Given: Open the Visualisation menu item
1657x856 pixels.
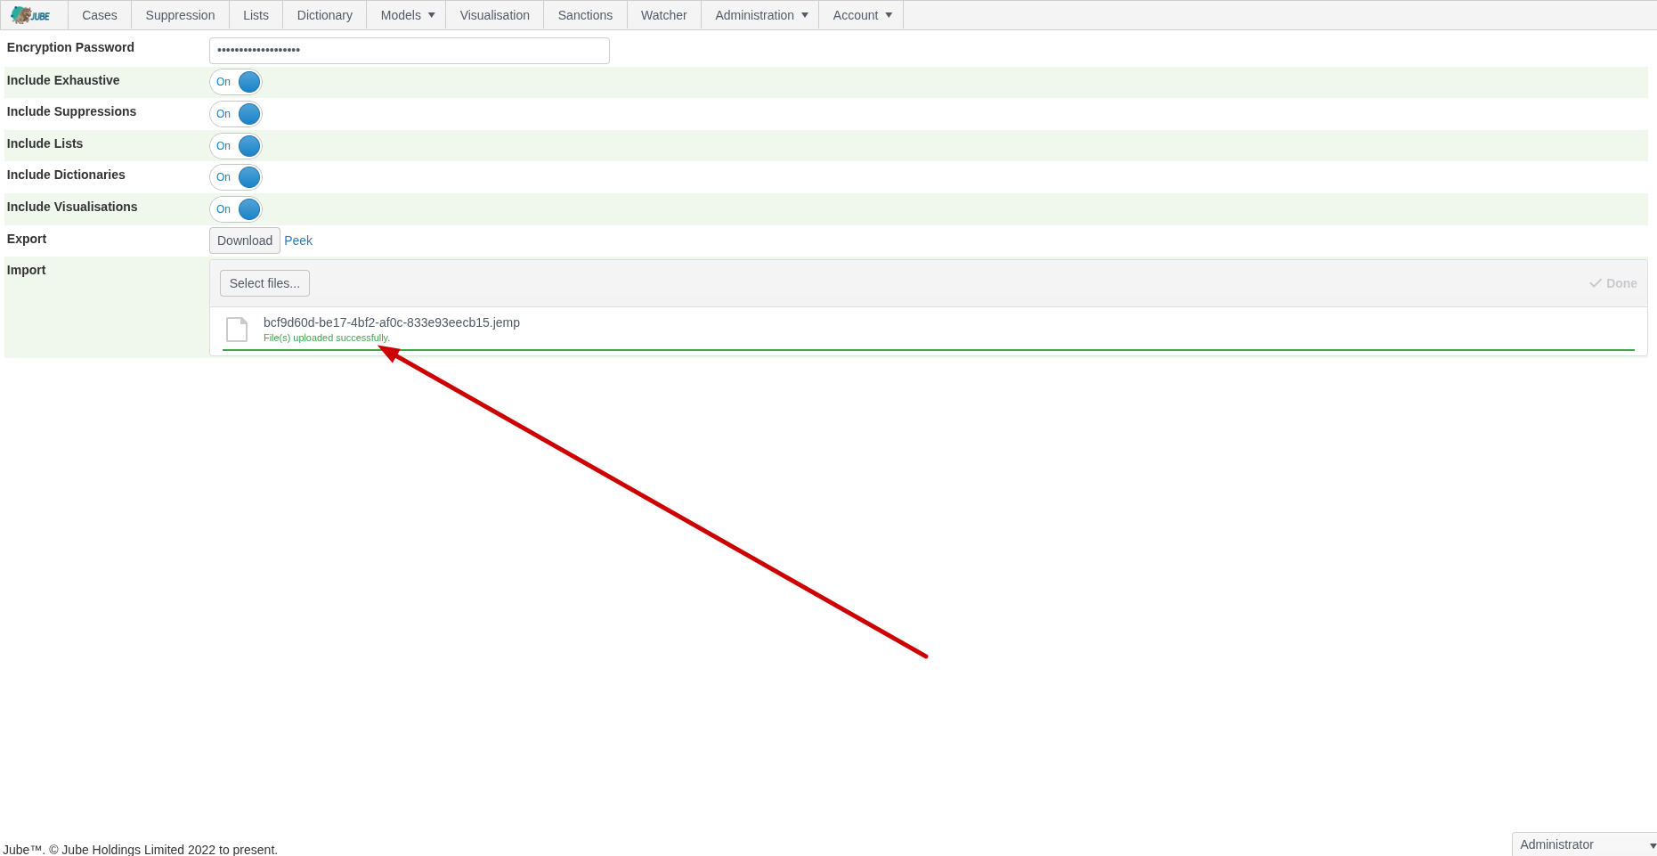Looking at the screenshot, I should click(x=495, y=15).
